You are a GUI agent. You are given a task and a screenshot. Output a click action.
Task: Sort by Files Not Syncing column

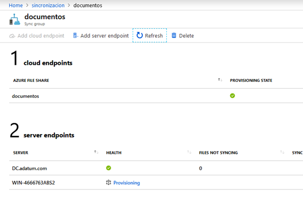(x=219, y=153)
